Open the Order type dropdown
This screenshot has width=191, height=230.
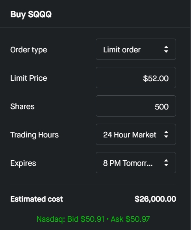(136, 49)
